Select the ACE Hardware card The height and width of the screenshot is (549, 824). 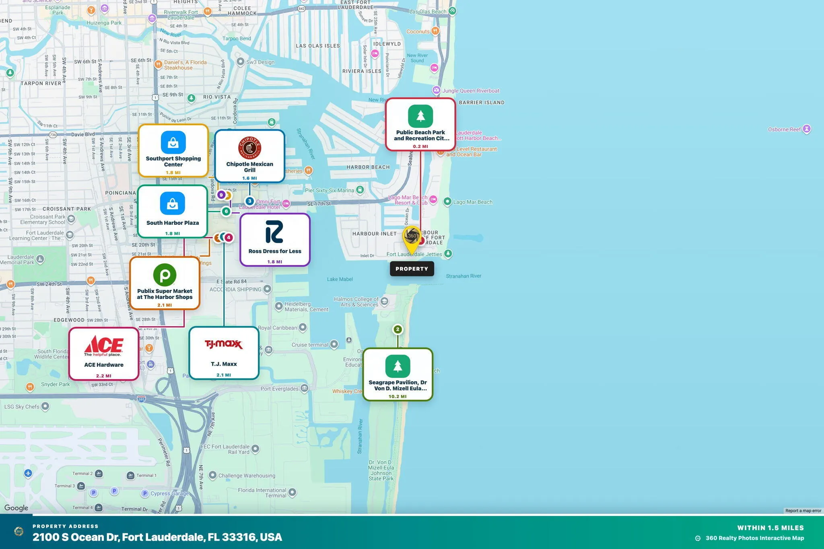(104, 354)
